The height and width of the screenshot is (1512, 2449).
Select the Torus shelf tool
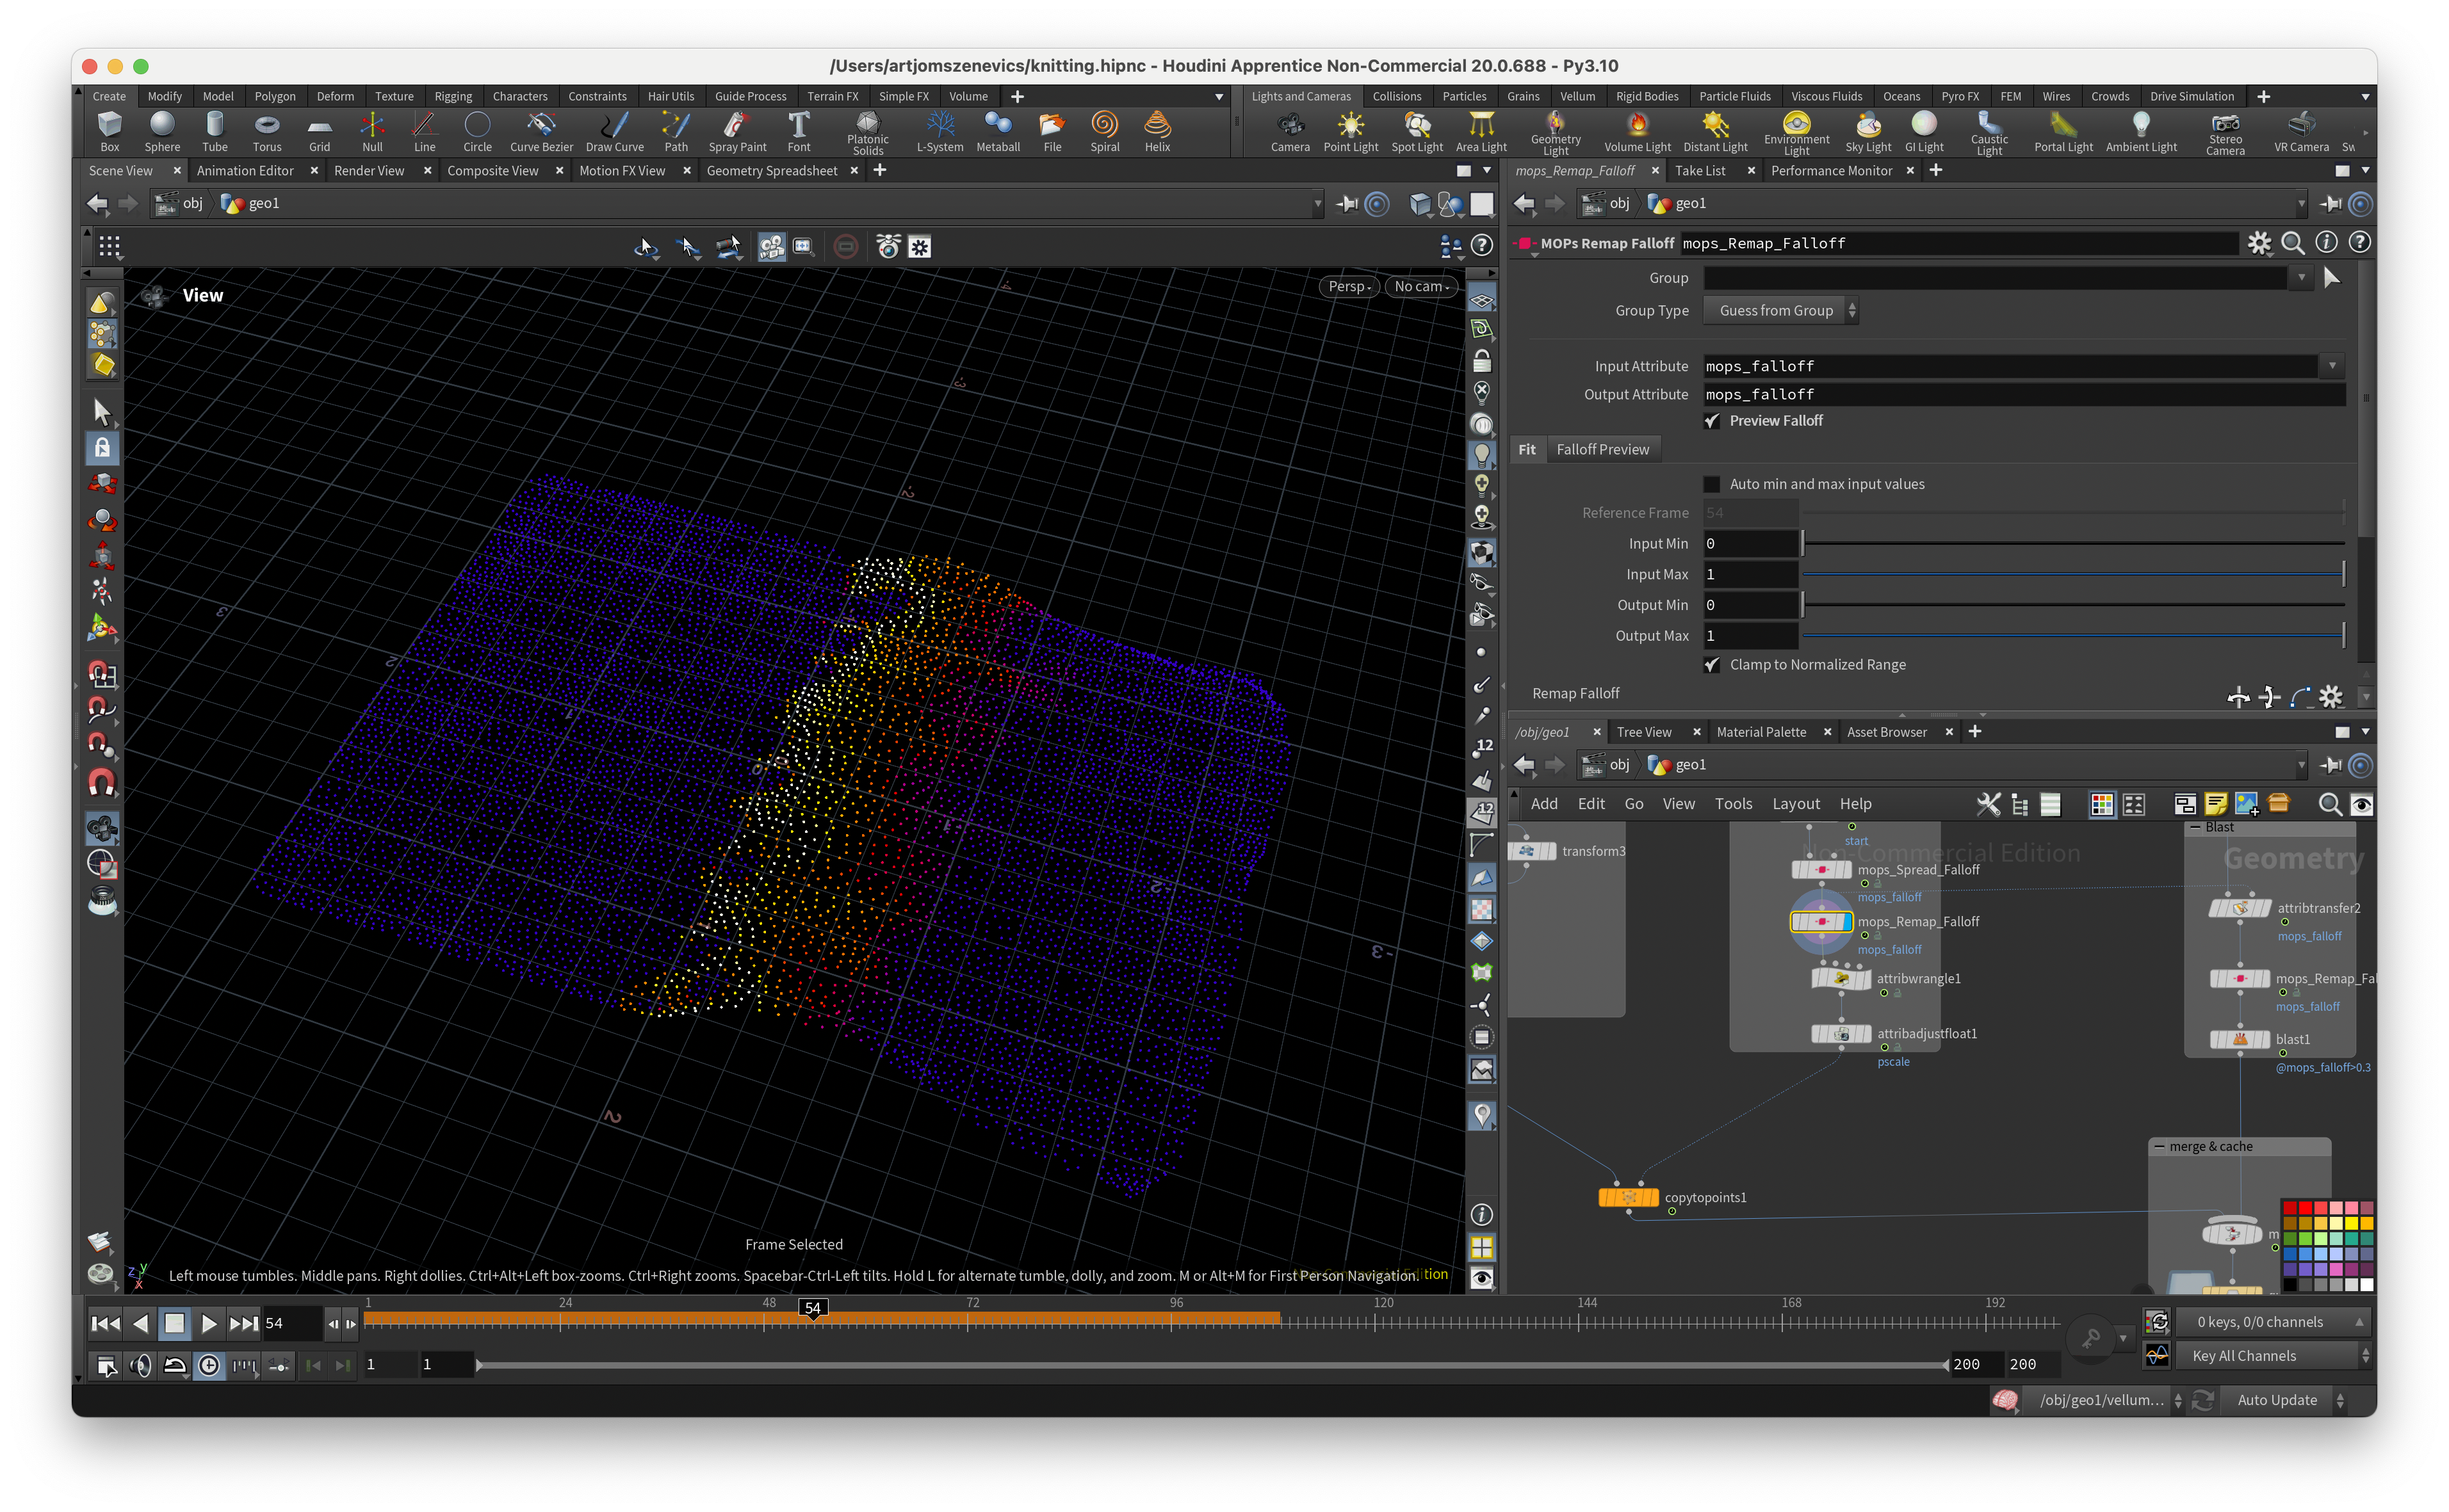pos(266,130)
